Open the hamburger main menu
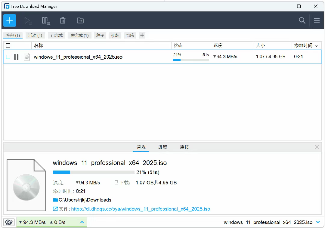The image size is (325, 228). pyautogui.click(x=317, y=20)
